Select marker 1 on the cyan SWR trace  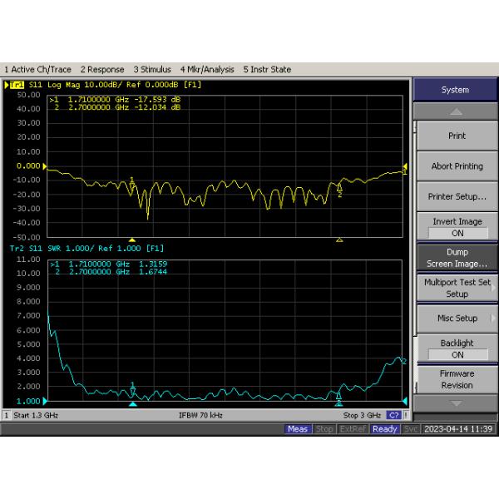point(132,389)
